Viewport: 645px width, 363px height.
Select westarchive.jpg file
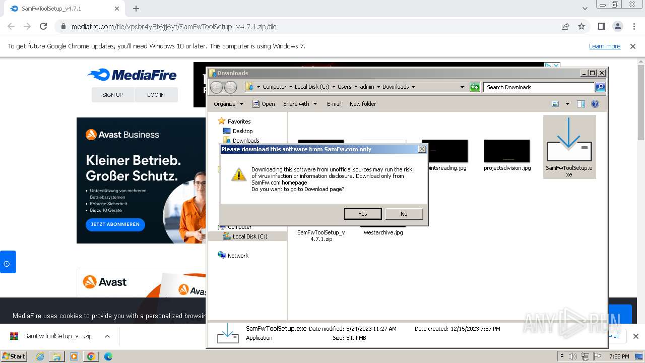(383, 232)
